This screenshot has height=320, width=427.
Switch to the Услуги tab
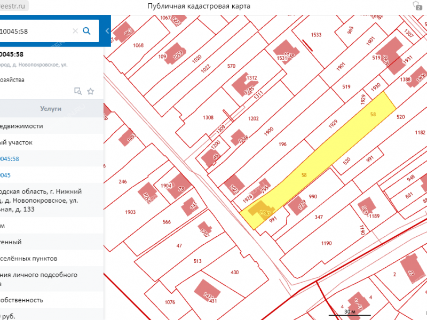click(51, 109)
